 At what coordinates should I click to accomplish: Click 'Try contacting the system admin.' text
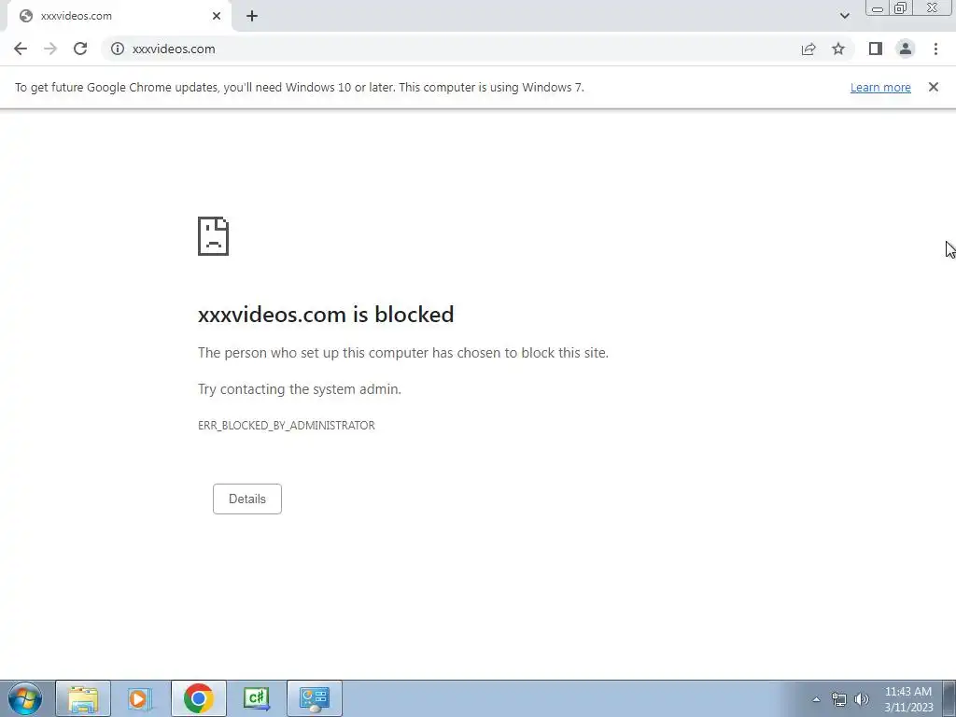[300, 389]
